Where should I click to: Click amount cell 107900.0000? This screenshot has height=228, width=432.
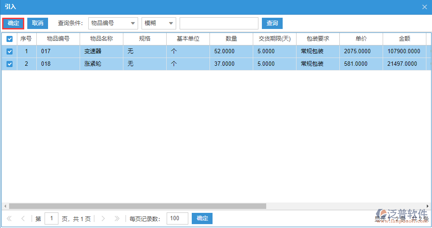coord(404,51)
